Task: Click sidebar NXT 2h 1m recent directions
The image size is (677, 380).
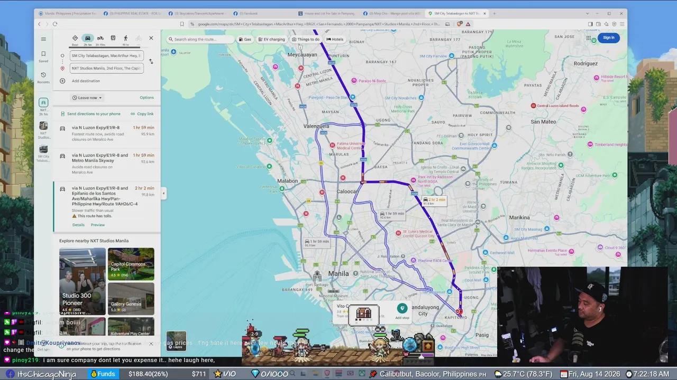Action: click(x=43, y=107)
